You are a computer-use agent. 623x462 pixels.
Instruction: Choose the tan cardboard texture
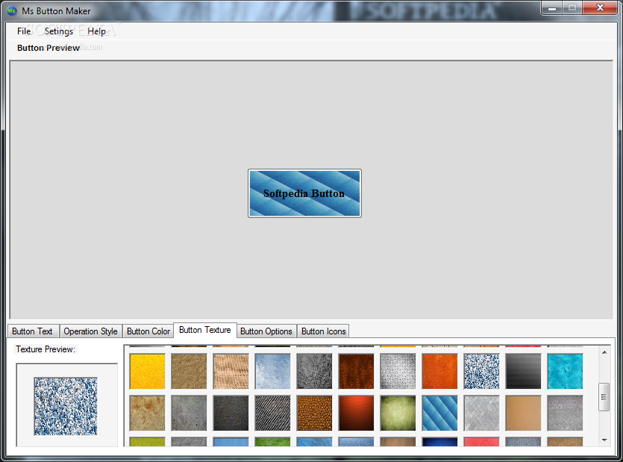[523, 413]
